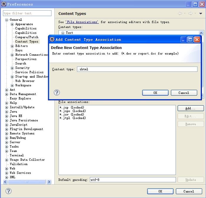Viewport: 206px width, 198px height.
Task: Click the Default encoding text field
Action: tap(132, 180)
